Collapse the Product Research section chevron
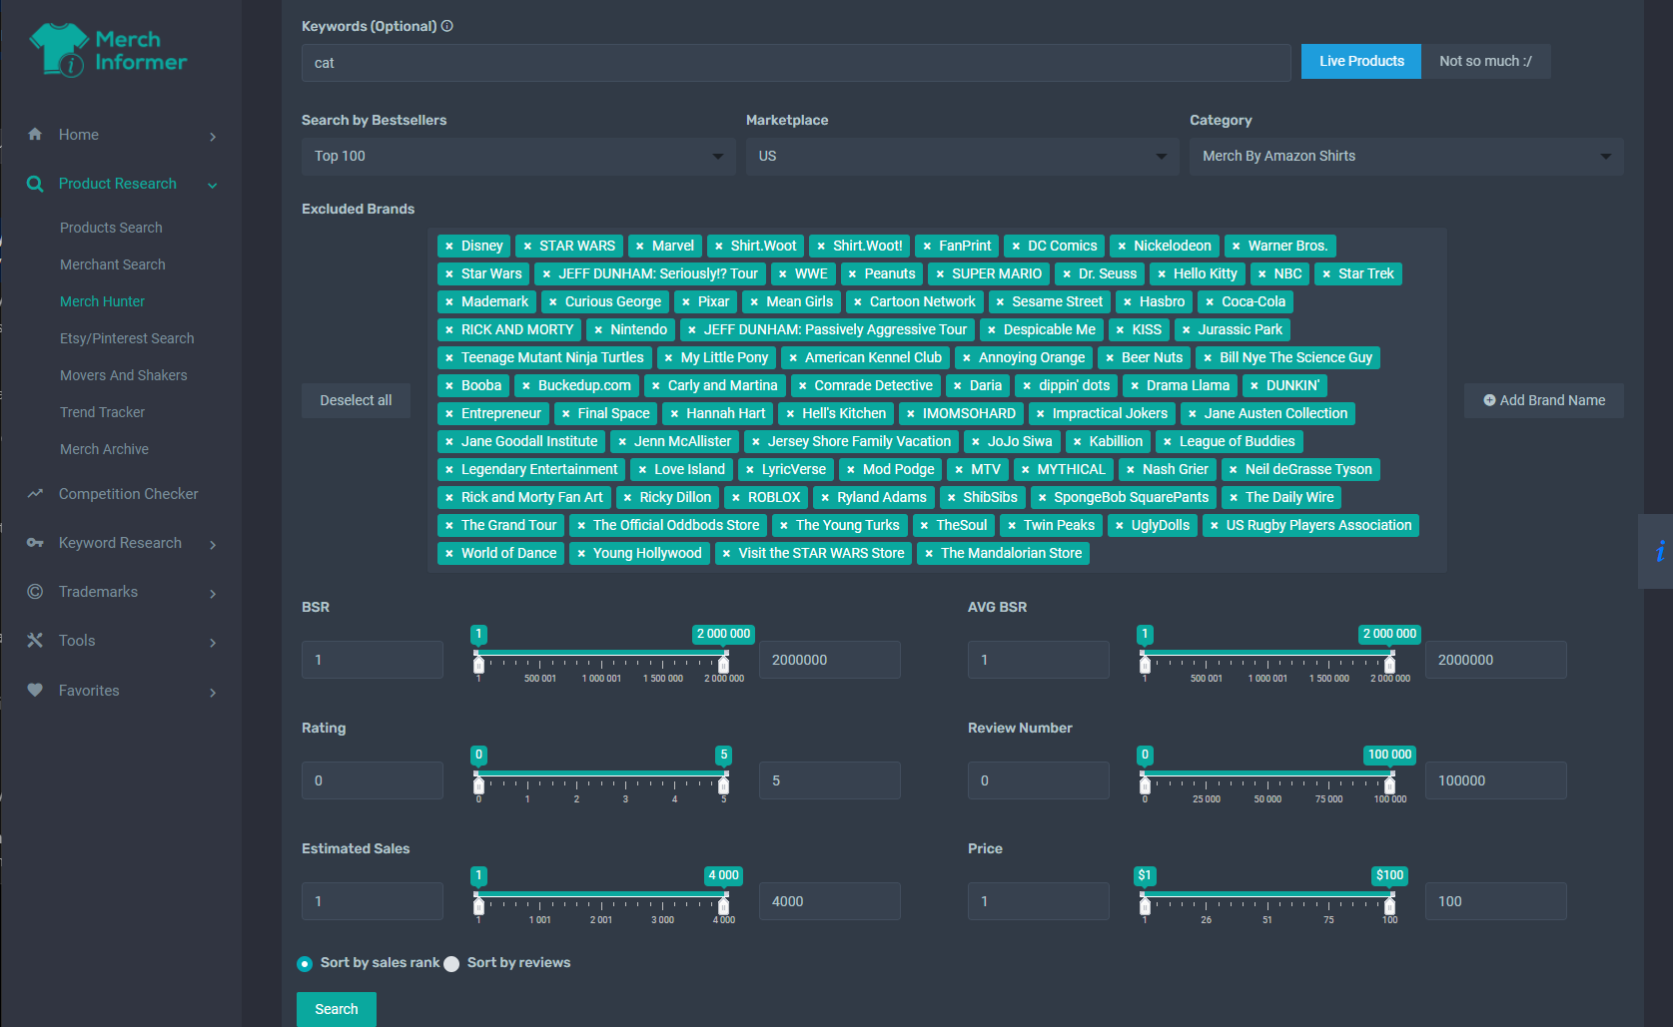Screen dimensions: 1673x1027 [213, 185]
